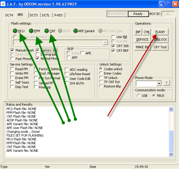
Task: Toggle the Factory Set checkbox
Action: click(x=37, y=50)
